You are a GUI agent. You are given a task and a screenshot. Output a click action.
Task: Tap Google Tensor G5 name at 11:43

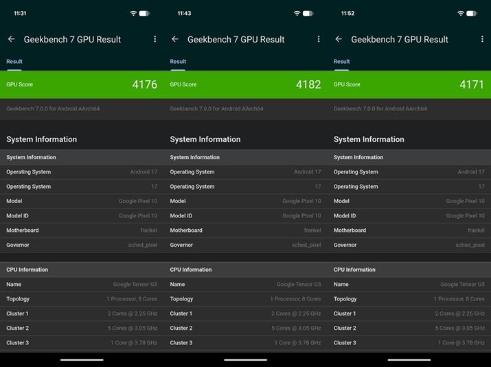[x=299, y=285]
